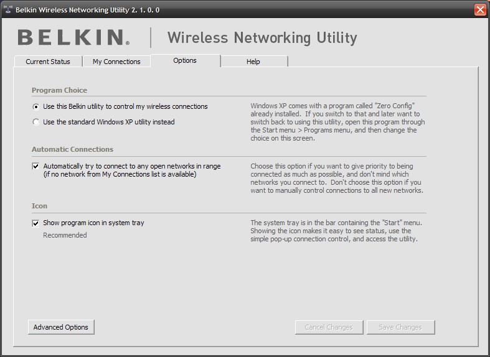Go to the Help tab

tap(253, 62)
